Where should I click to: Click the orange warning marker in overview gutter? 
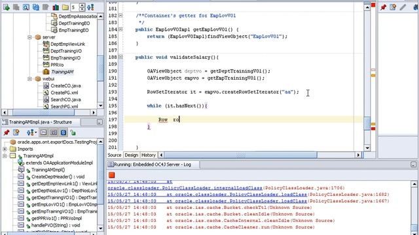tap(373, 76)
